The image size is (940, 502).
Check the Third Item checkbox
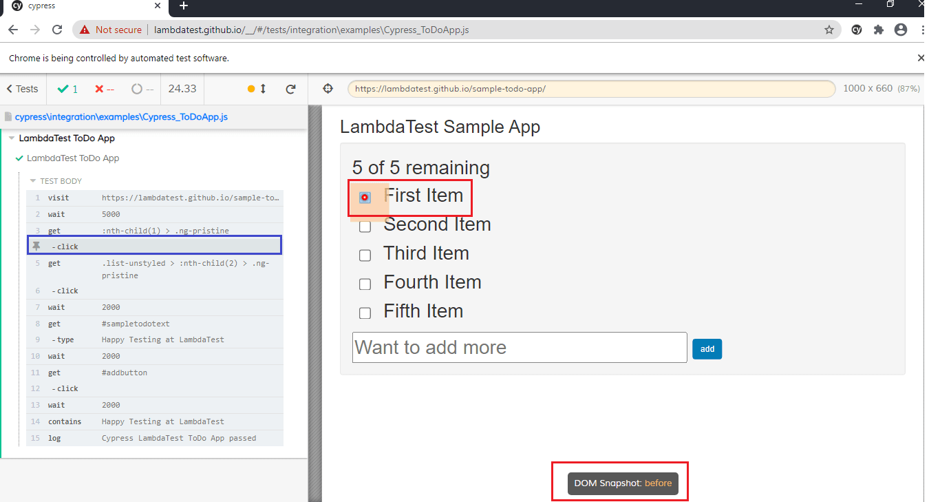[365, 255]
